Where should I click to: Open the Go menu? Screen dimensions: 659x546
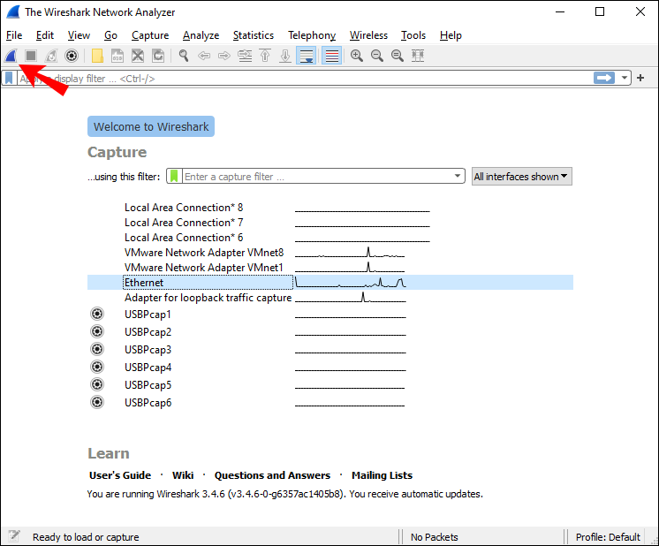tap(110, 35)
